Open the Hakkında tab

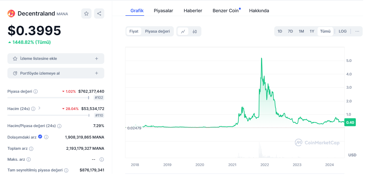click(x=259, y=11)
